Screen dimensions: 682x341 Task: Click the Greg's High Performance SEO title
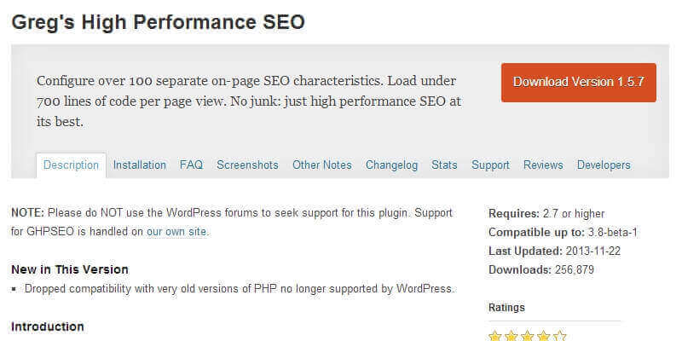pyautogui.click(x=158, y=22)
